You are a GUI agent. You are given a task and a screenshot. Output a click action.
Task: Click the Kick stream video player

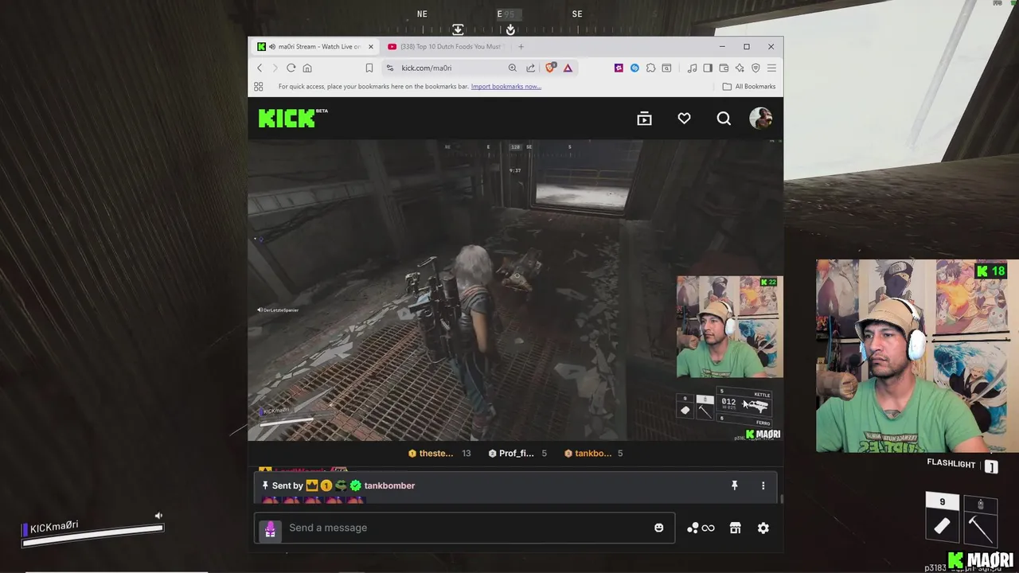point(515,290)
